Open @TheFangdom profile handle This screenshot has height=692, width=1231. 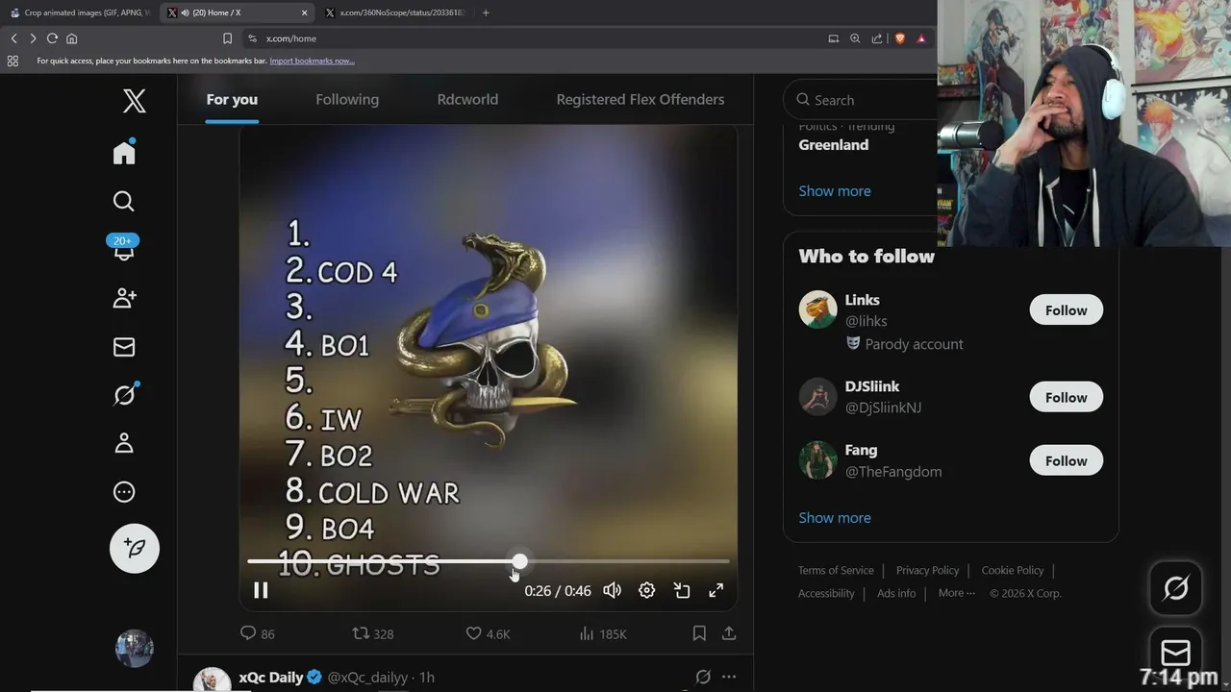pyautogui.click(x=893, y=471)
